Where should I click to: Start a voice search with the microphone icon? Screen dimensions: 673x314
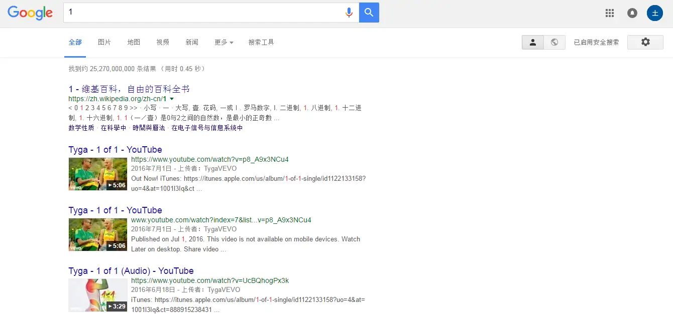pos(349,13)
